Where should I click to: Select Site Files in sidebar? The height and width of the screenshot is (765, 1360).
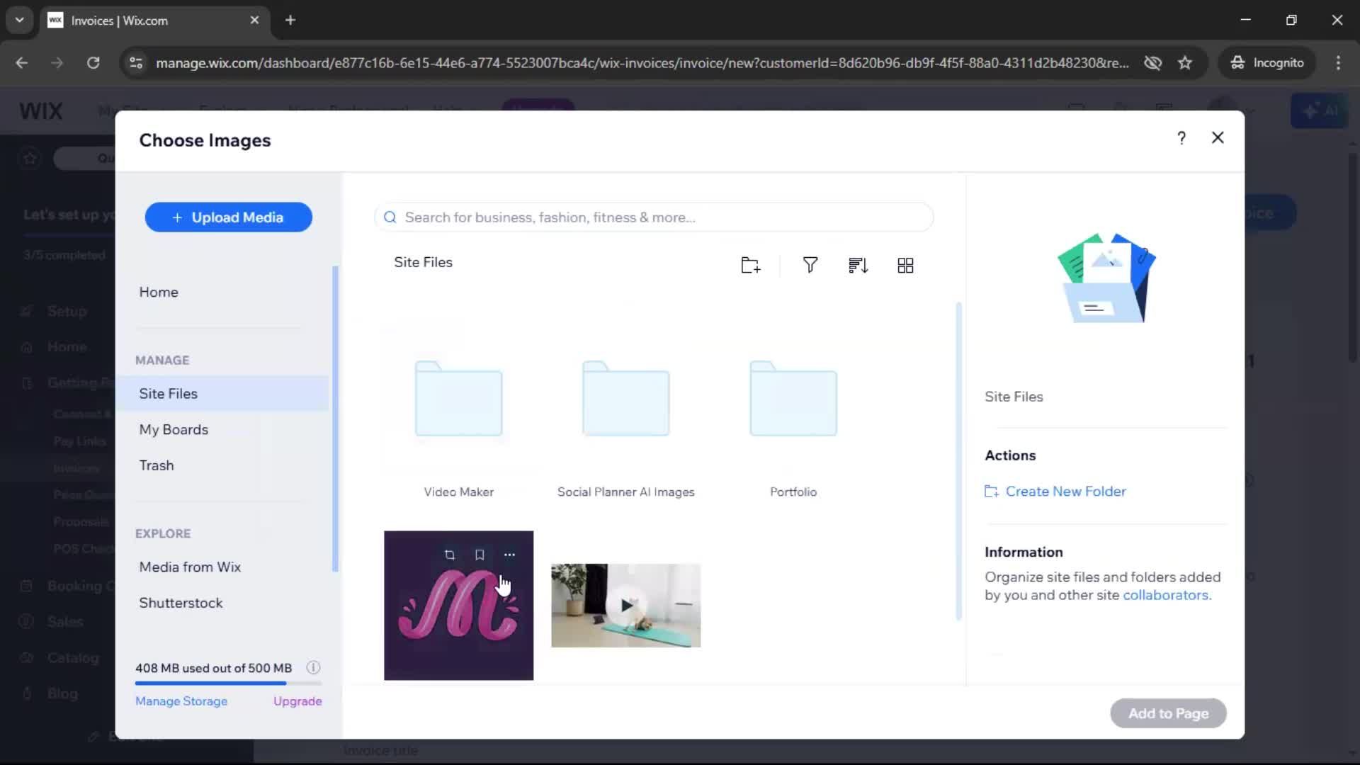pyautogui.click(x=222, y=394)
